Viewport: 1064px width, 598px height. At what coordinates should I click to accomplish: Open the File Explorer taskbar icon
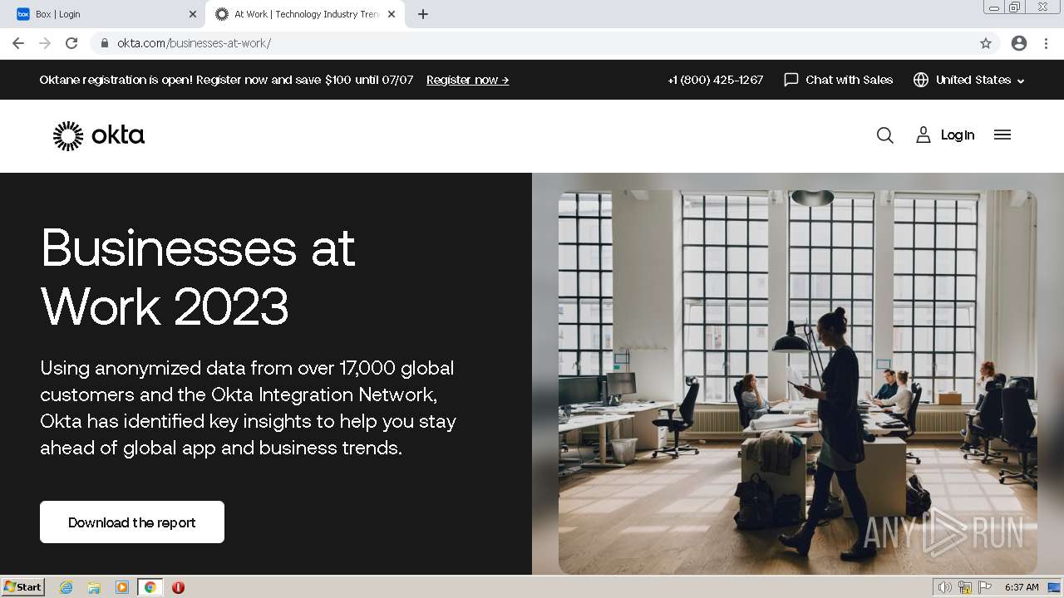tap(94, 587)
